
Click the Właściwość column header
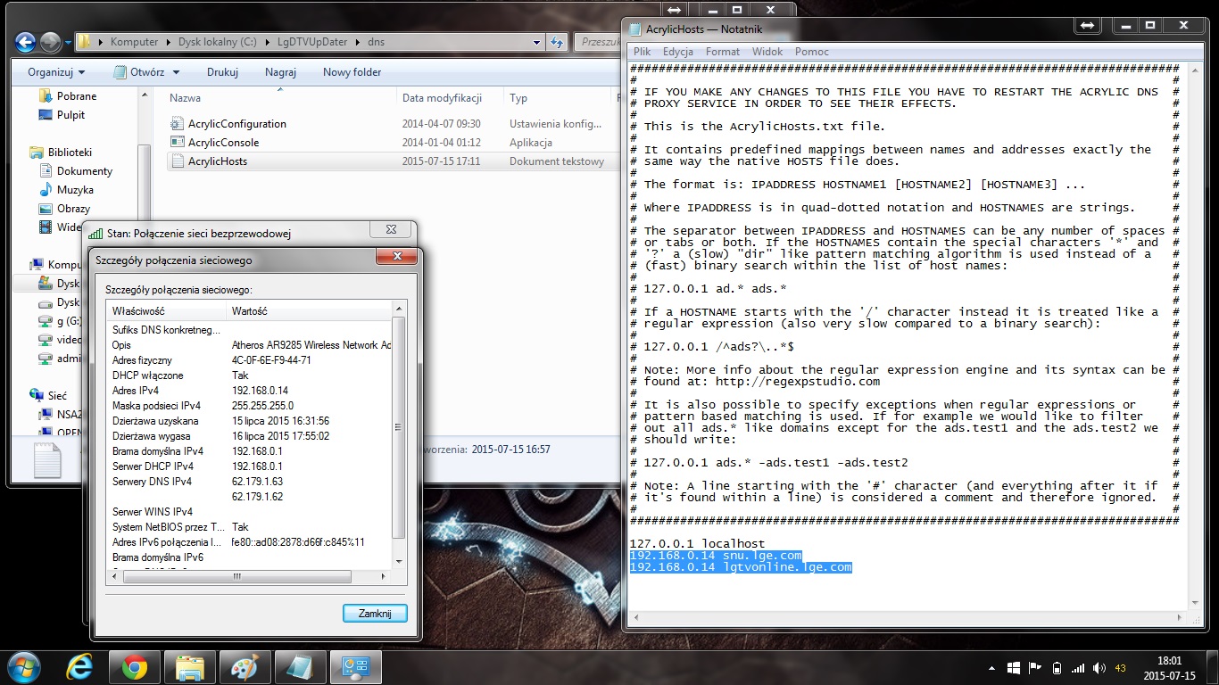166,310
